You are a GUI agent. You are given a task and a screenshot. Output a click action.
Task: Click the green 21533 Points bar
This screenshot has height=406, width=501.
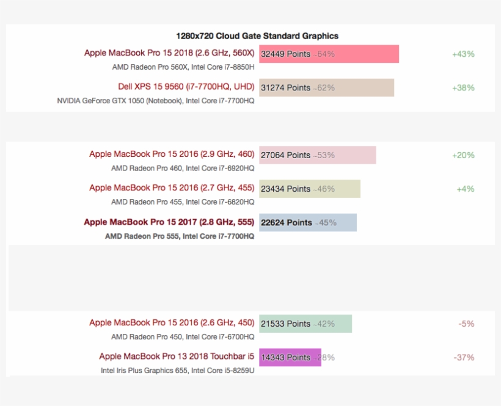coord(305,324)
